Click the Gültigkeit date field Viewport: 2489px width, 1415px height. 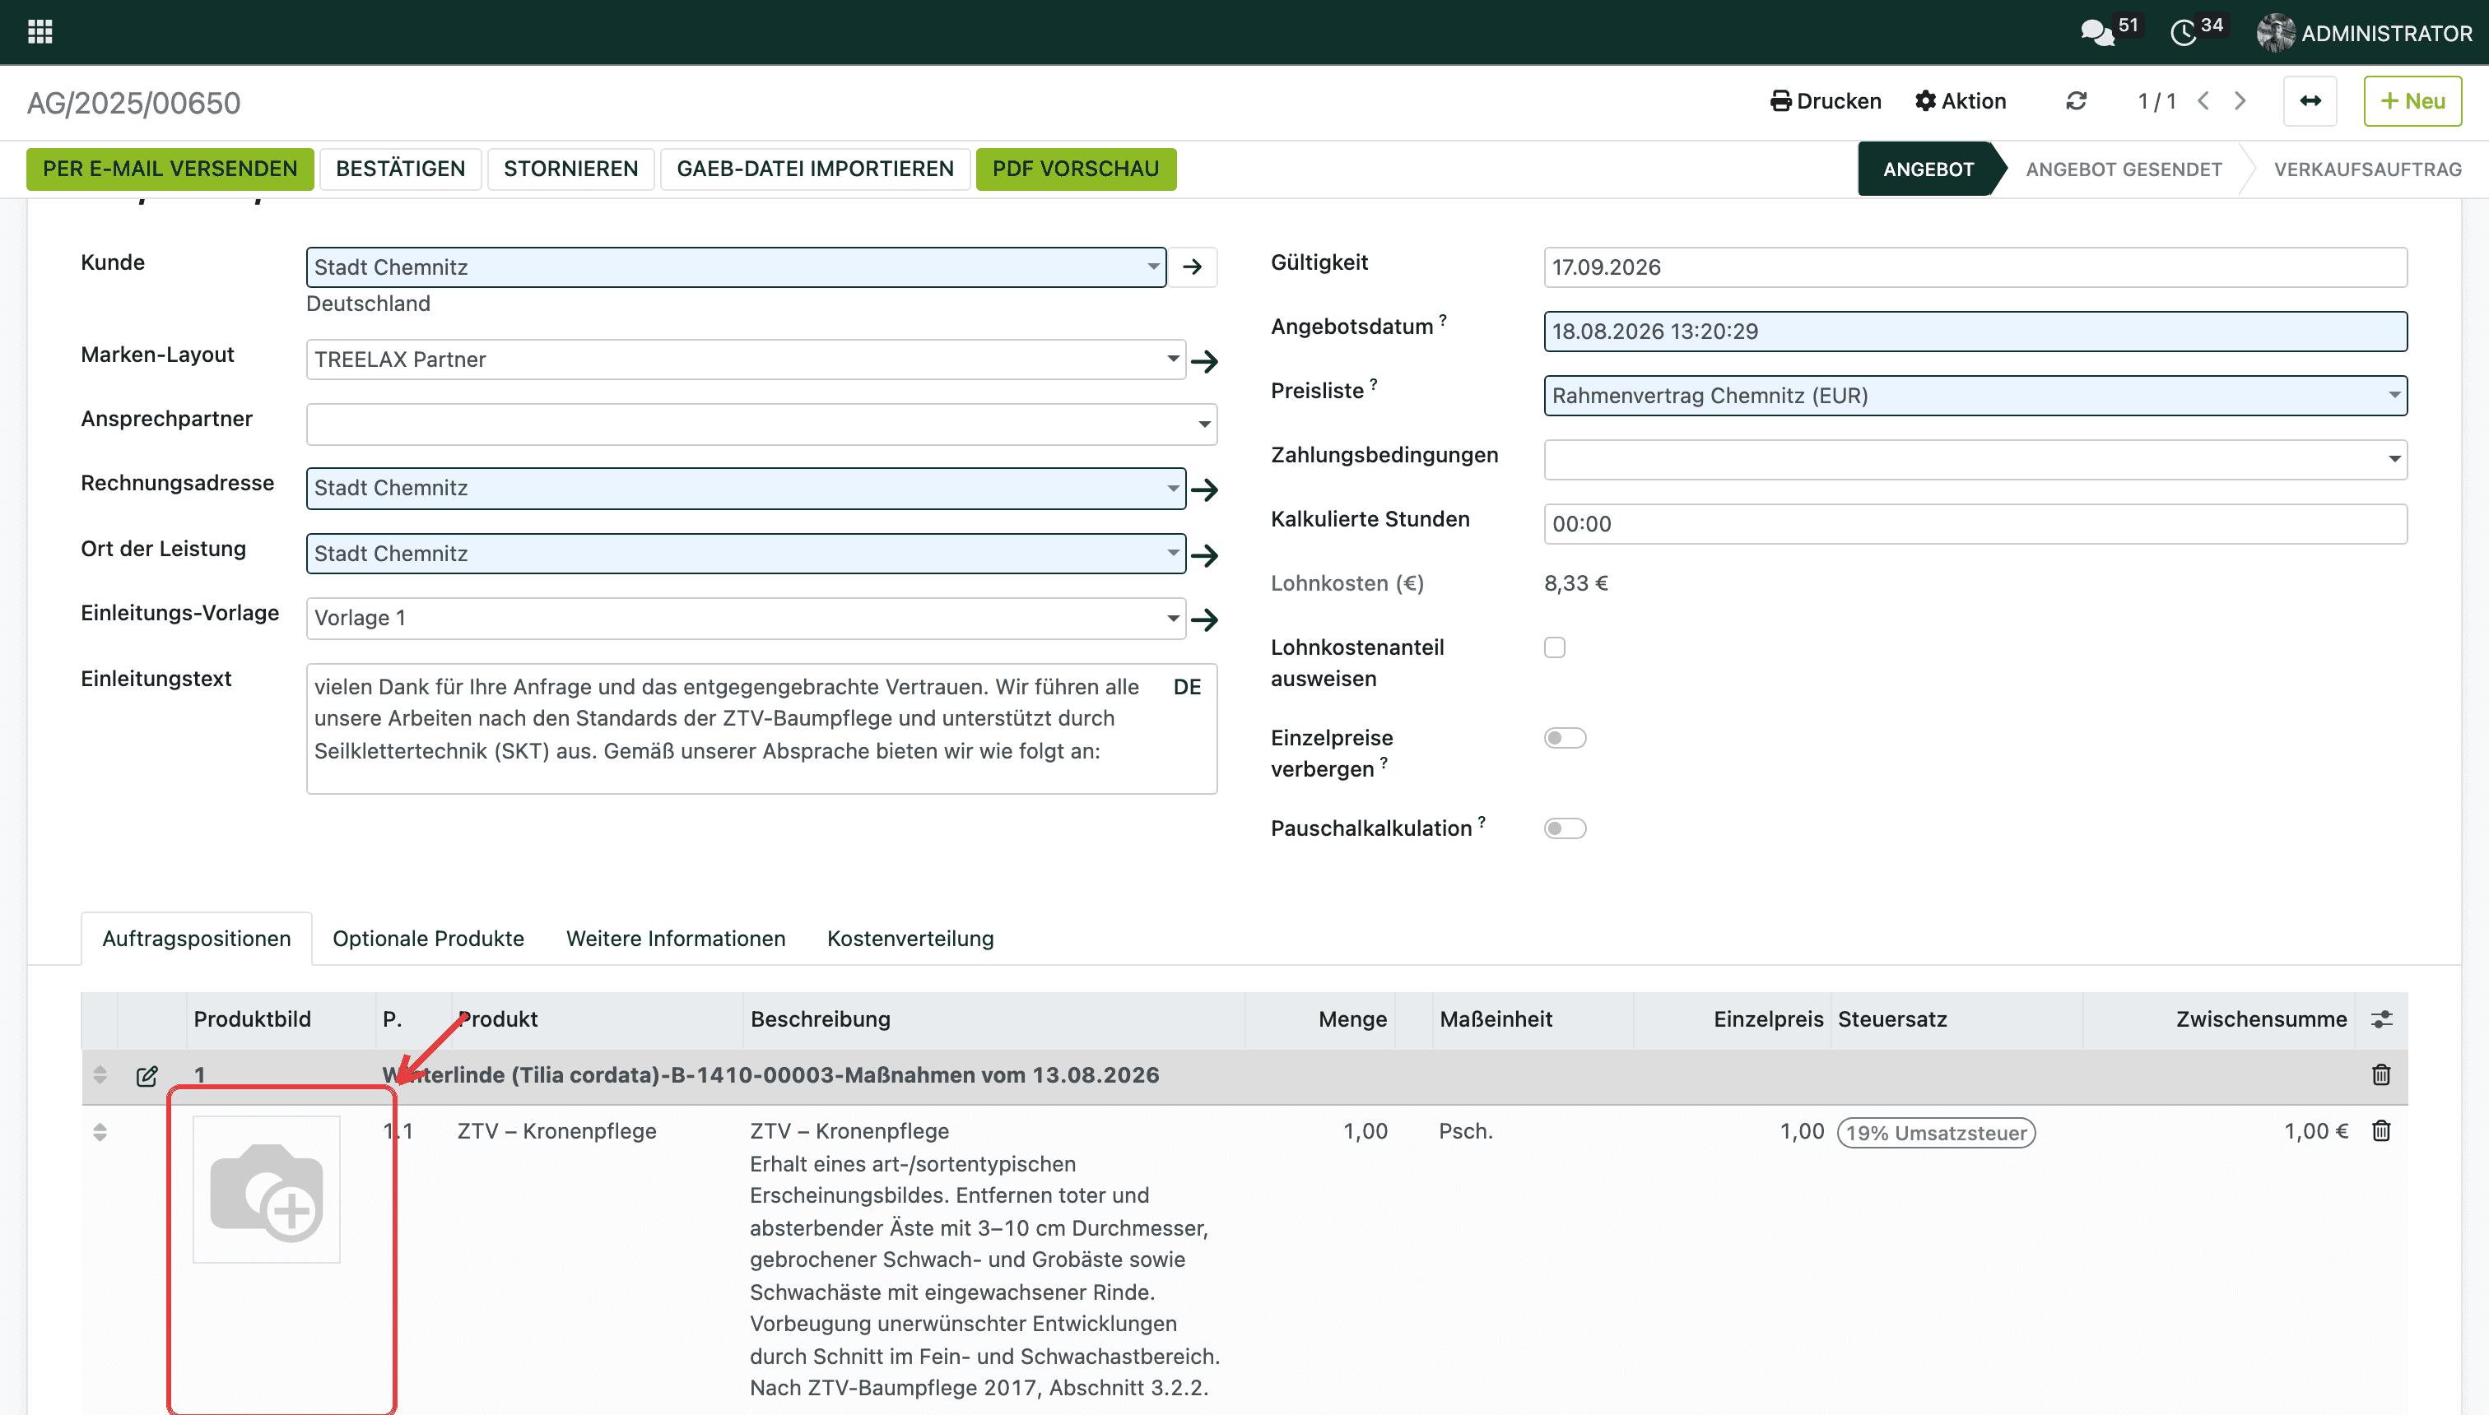click(1975, 267)
